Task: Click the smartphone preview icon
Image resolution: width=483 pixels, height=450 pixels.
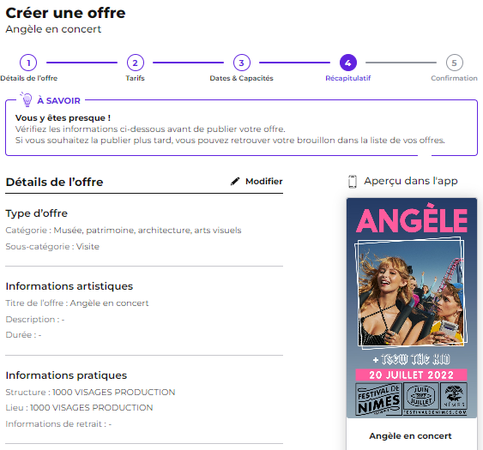Action: pyautogui.click(x=353, y=182)
